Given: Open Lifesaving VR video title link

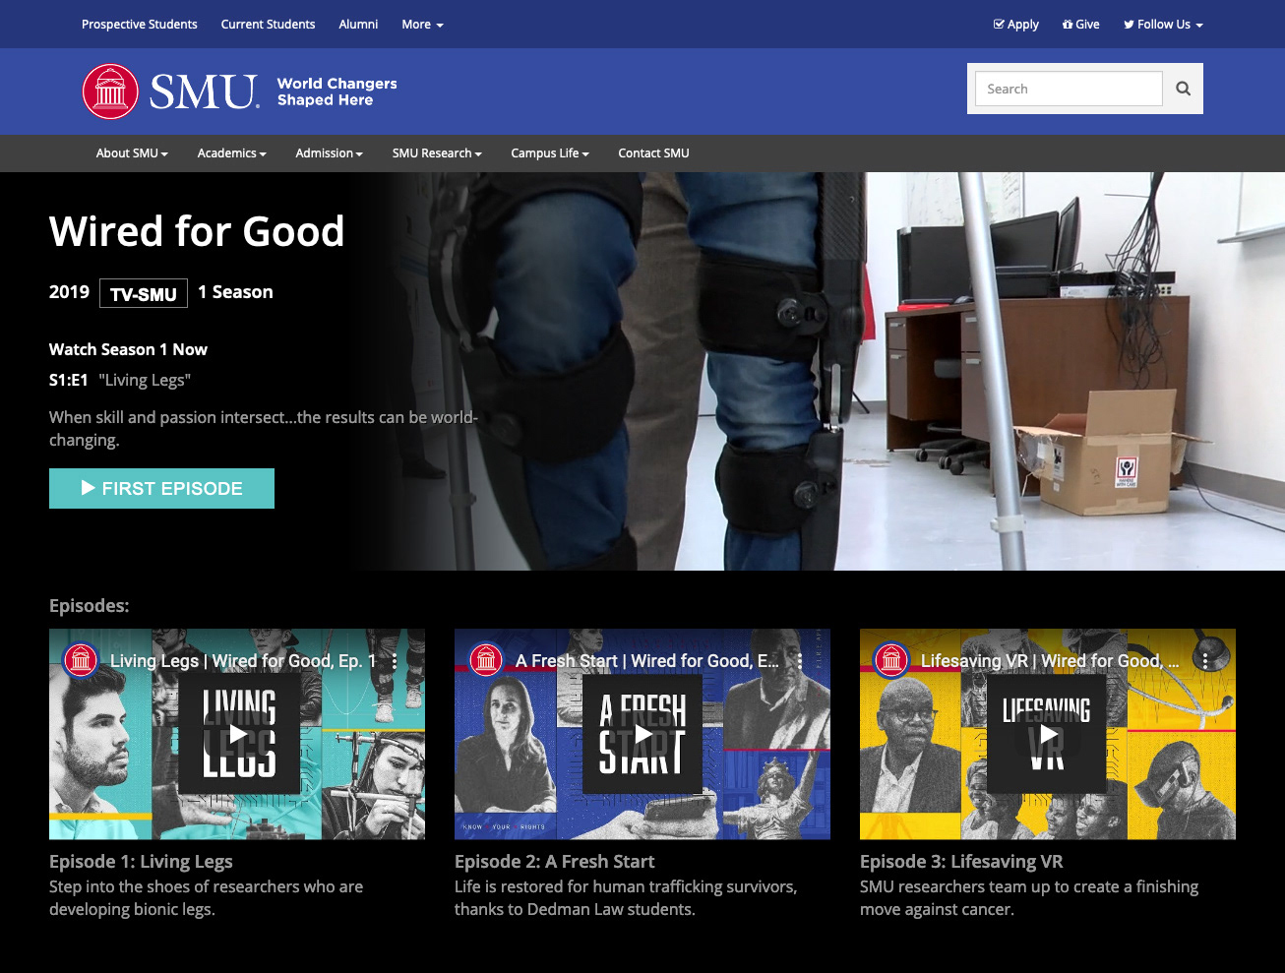Looking at the screenshot, I should click(x=1050, y=661).
